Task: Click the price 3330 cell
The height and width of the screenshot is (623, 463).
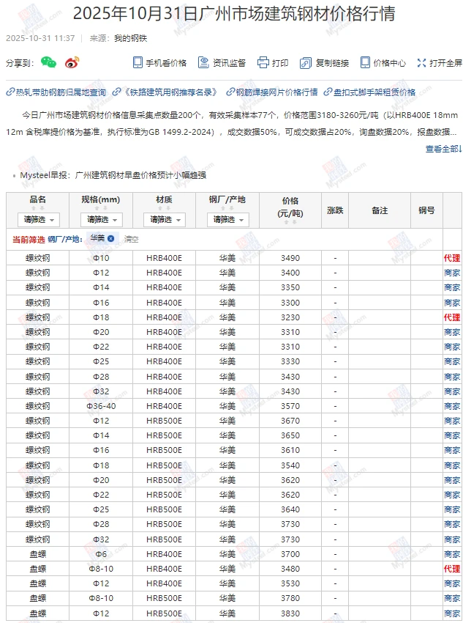Action: (x=290, y=361)
